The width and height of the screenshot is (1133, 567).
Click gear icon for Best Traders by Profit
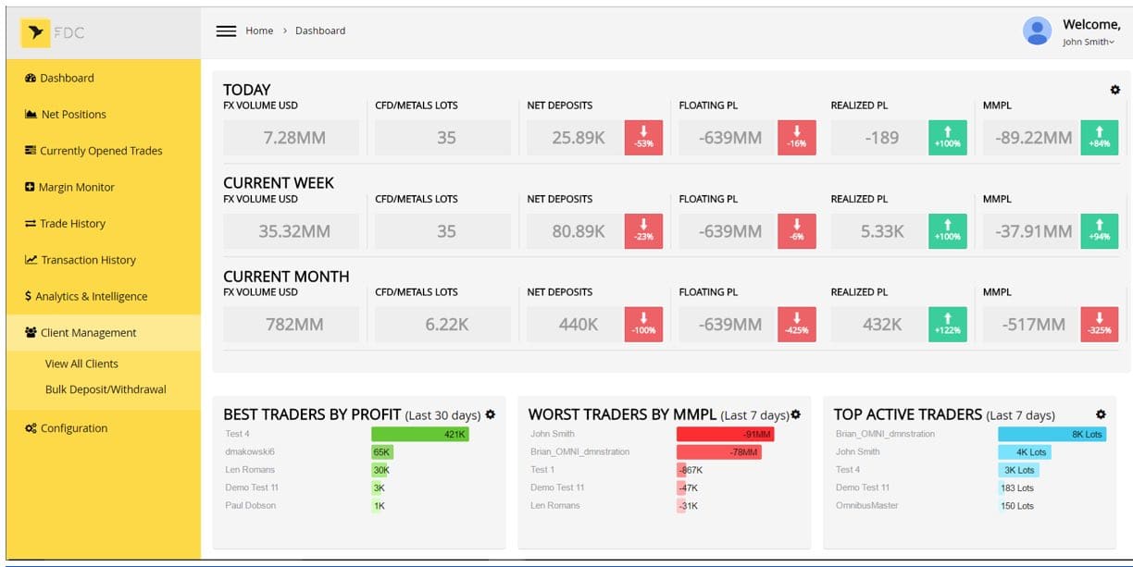click(490, 414)
